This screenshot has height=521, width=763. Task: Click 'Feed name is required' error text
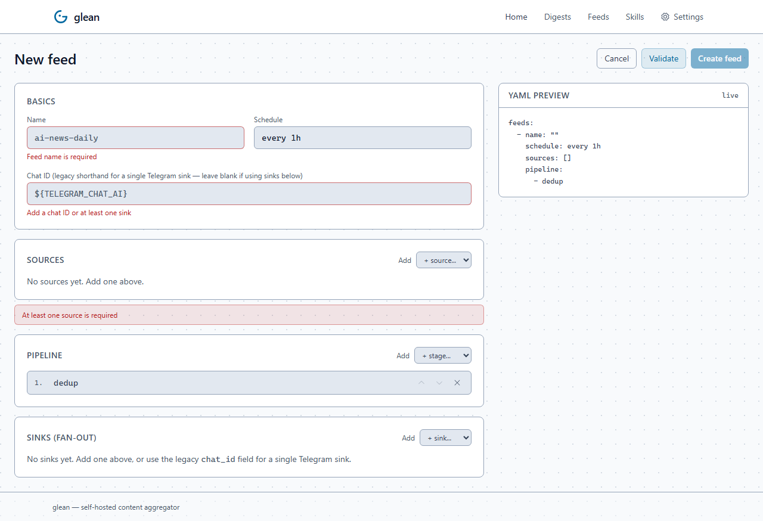pyautogui.click(x=62, y=157)
